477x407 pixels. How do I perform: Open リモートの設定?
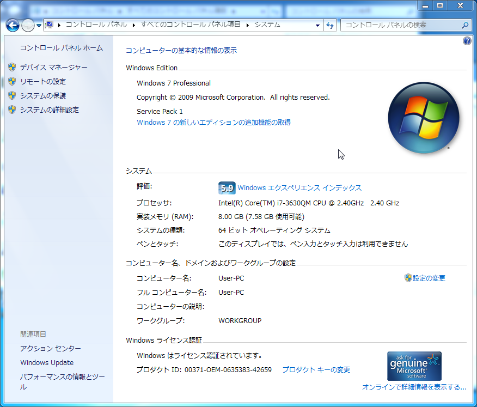(43, 82)
